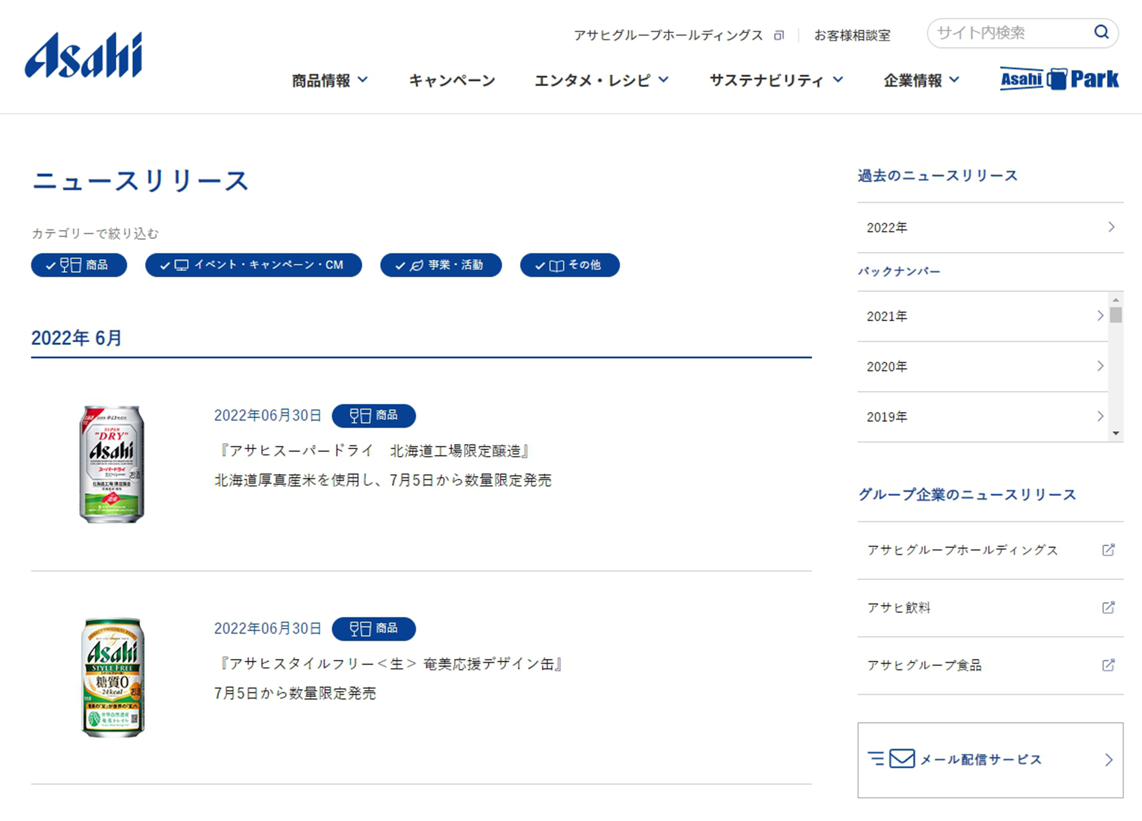This screenshot has width=1142, height=821.
Task: Expand the サステナビリティ menu
Action: [776, 80]
